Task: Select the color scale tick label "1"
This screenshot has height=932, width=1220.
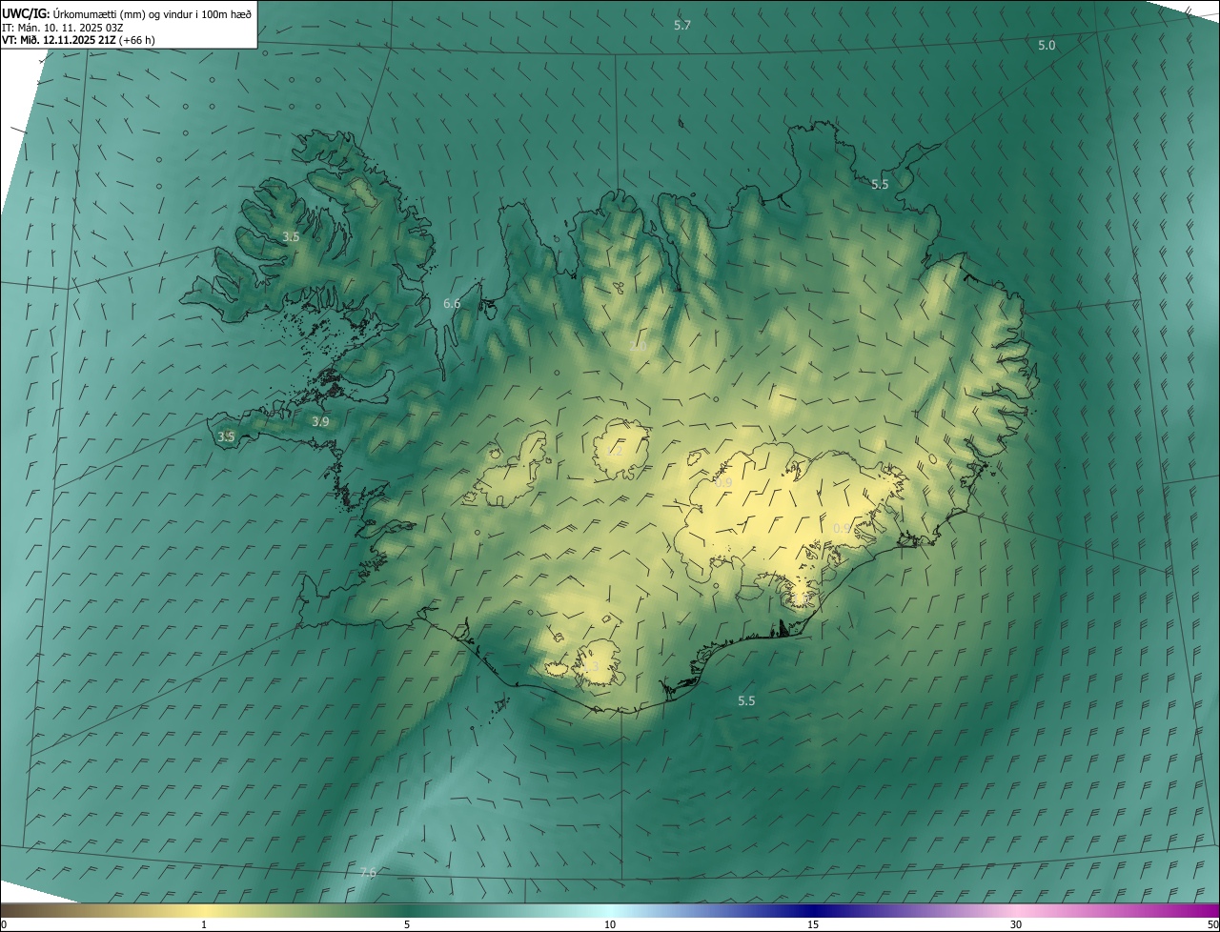Action: (204, 925)
